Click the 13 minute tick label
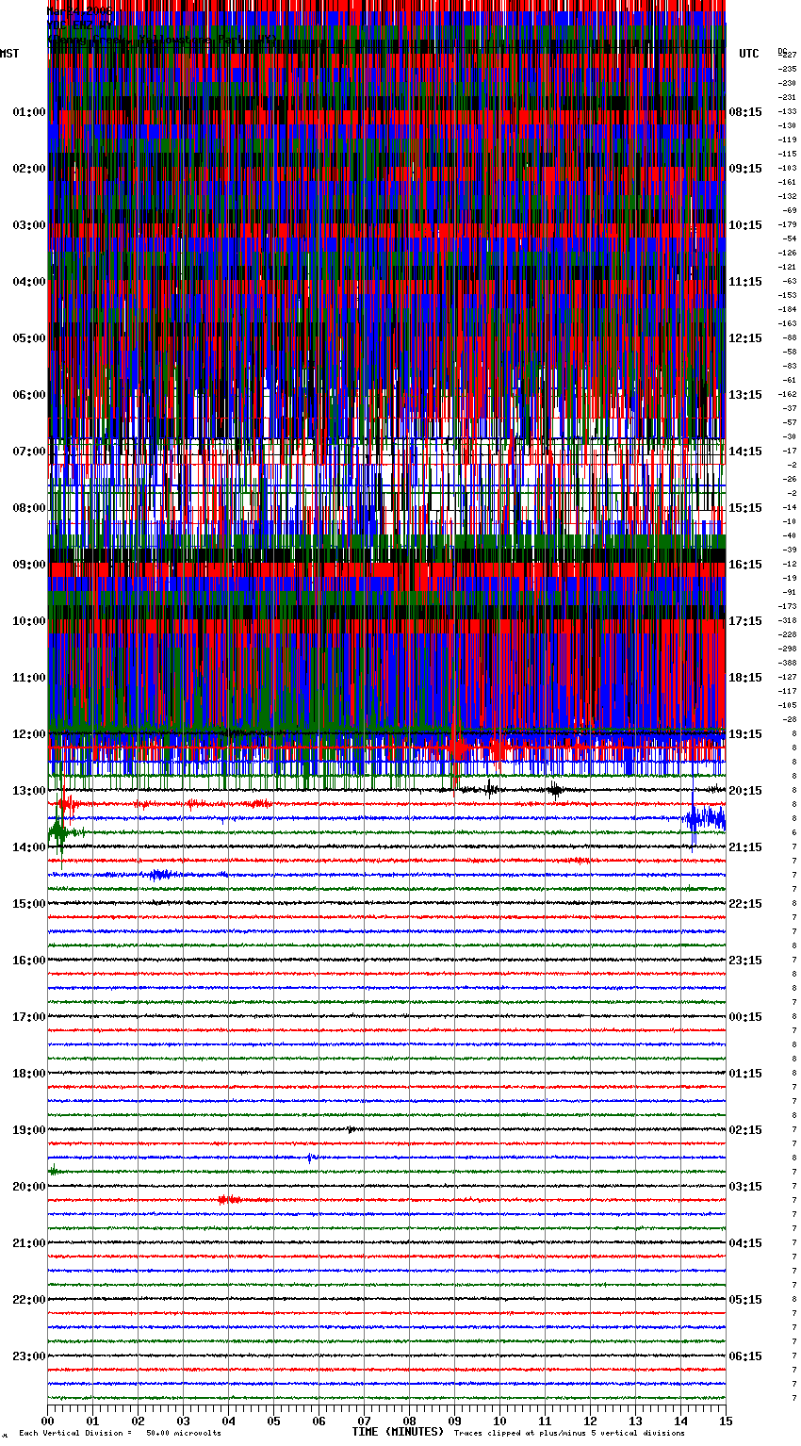Image resolution: width=801 pixels, height=1446 pixels. click(x=635, y=1421)
